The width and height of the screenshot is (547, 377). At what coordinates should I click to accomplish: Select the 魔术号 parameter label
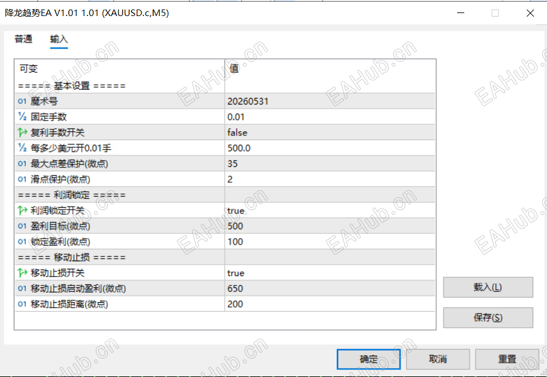tap(44, 102)
